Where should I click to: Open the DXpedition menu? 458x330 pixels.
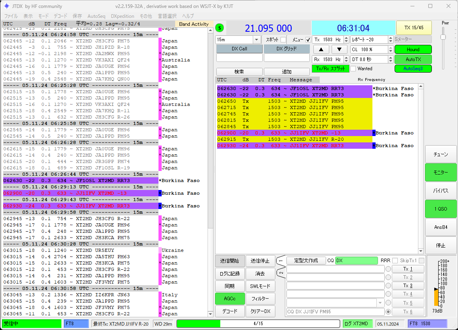point(122,16)
